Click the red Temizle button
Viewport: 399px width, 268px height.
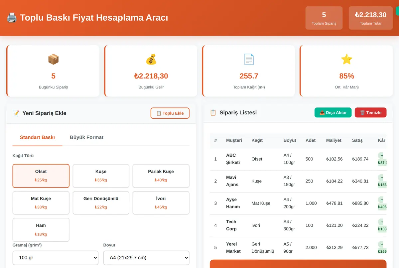pyautogui.click(x=370, y=112)
